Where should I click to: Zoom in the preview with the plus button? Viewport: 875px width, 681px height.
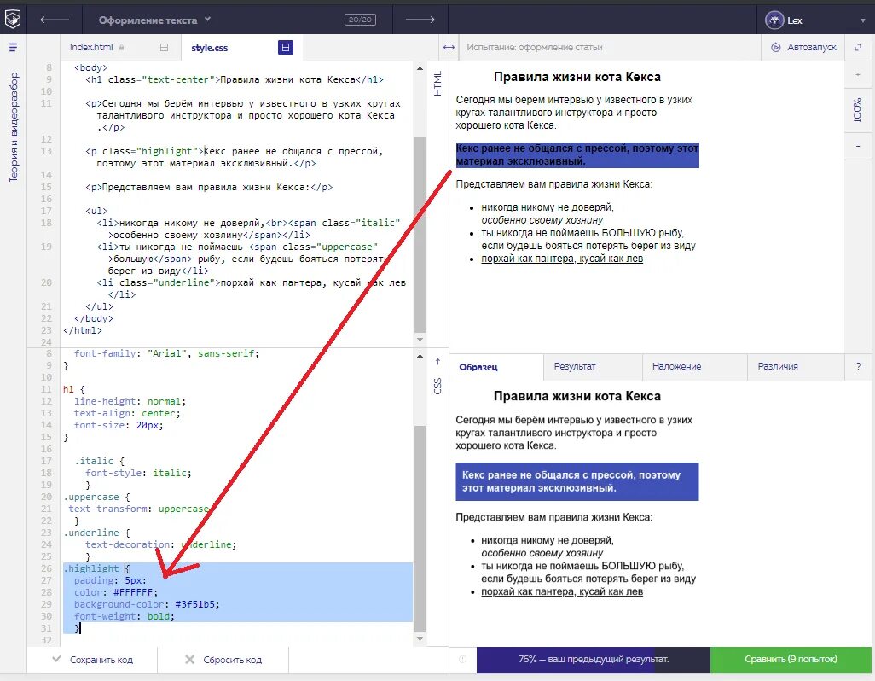[x=858, y=75]
